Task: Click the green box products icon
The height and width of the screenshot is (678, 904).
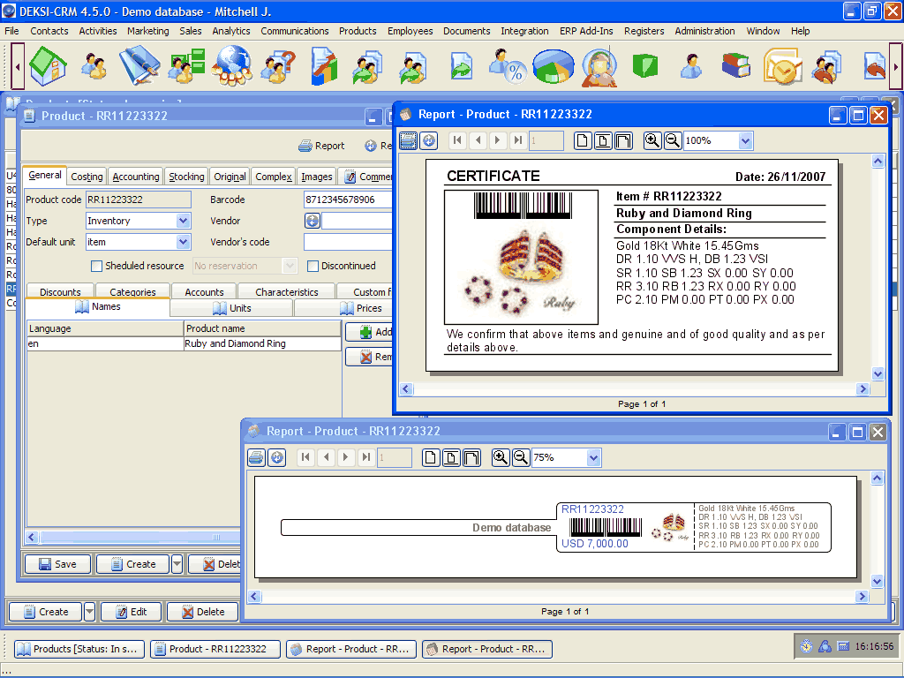Action: click(645, 65)
